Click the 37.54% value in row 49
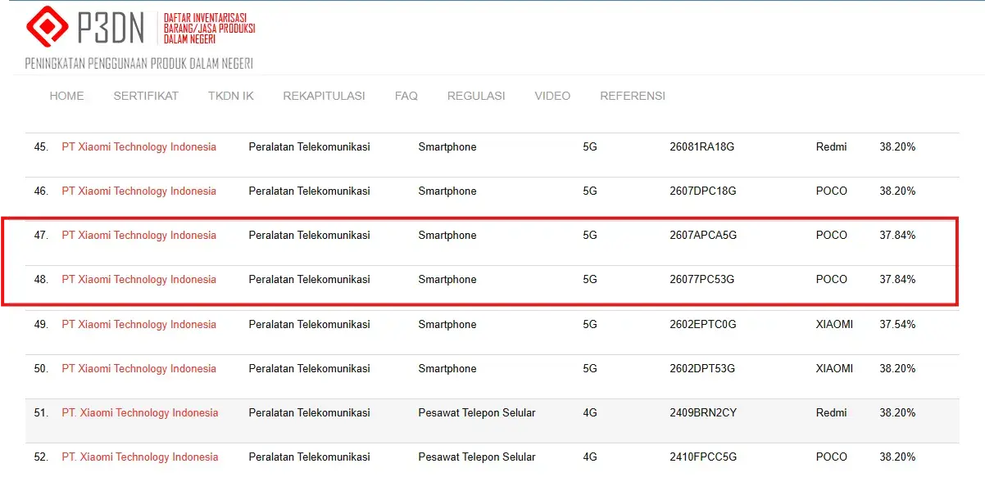This screenshot has height=486, width=985. point(897,325)
